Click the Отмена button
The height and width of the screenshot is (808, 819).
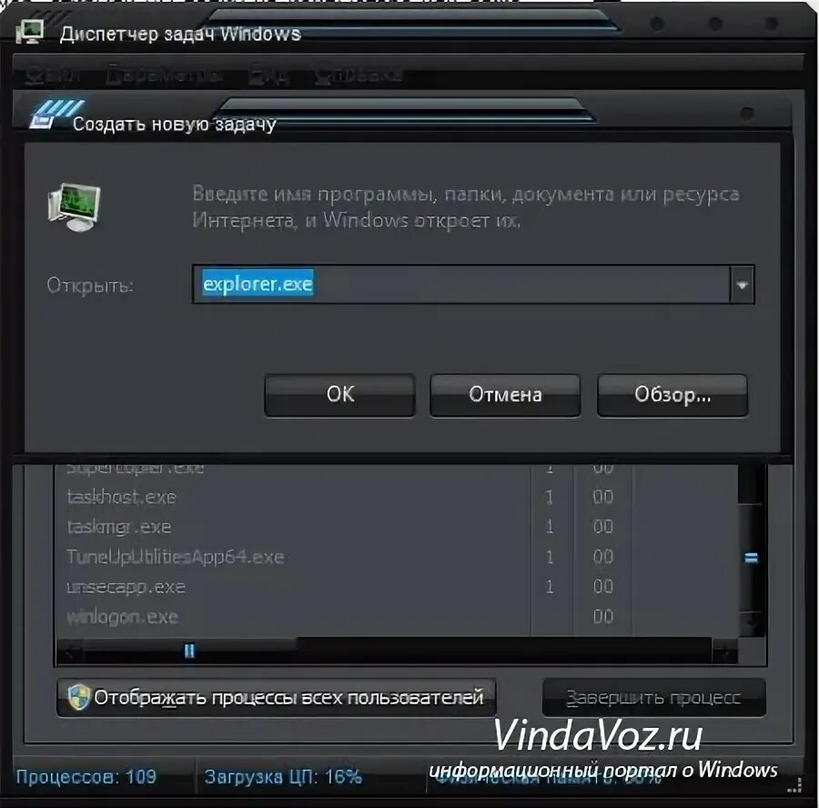[505, 395]
